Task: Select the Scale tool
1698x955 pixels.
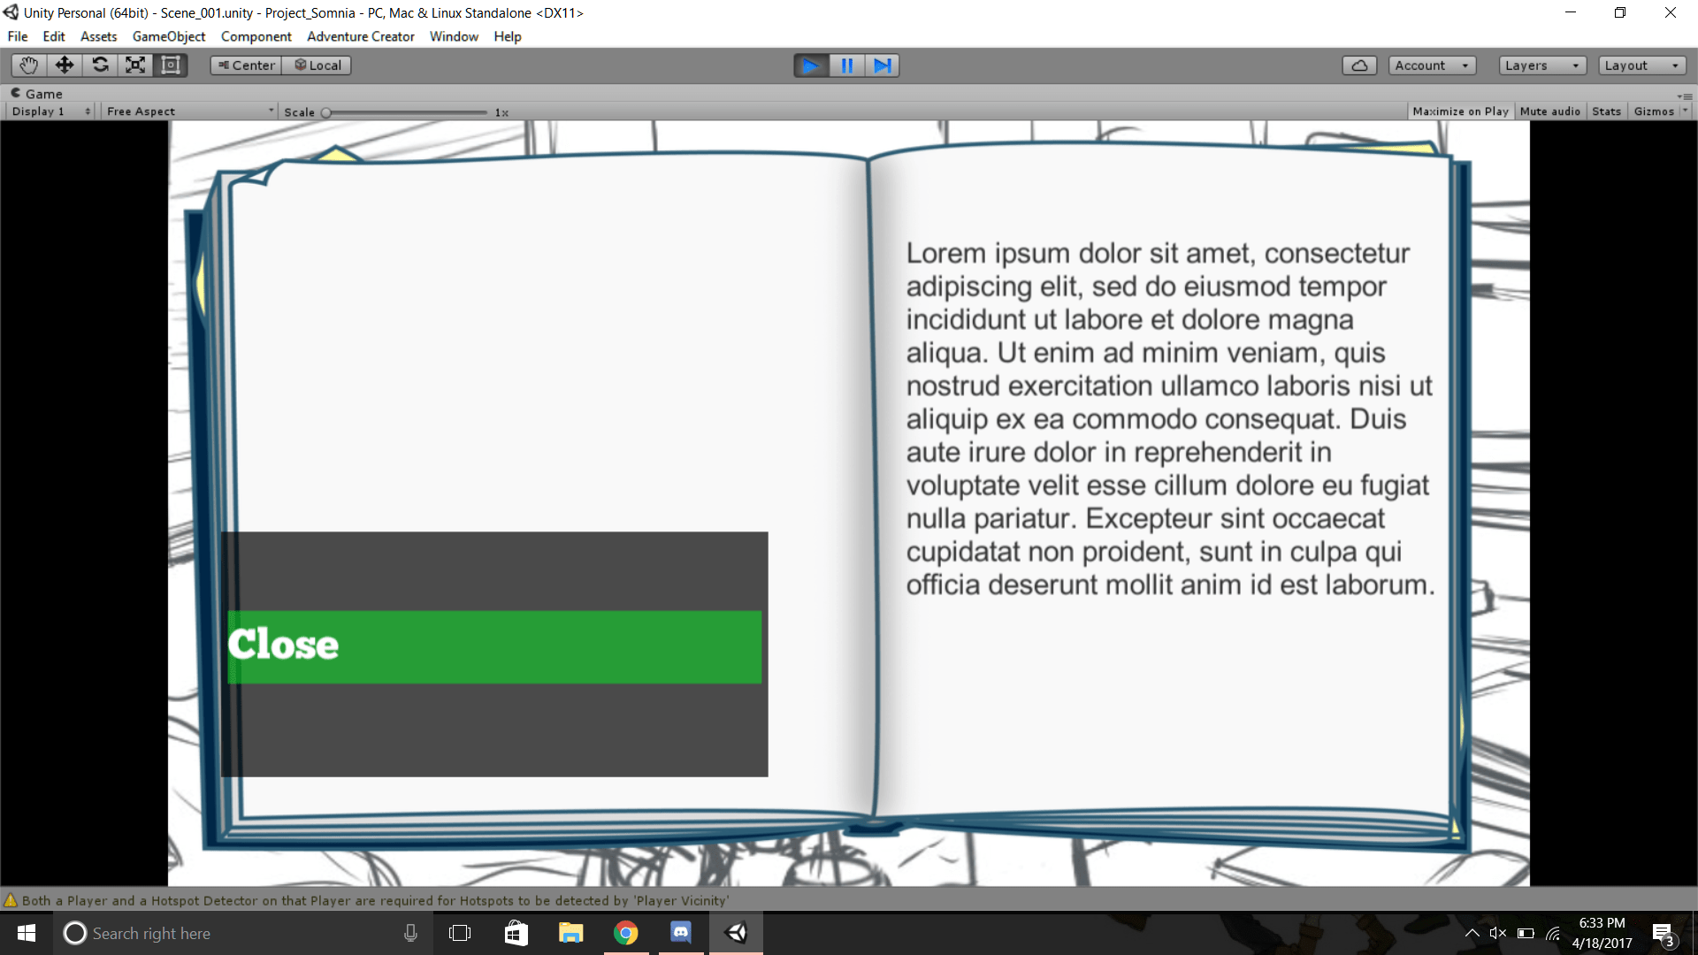Action: [135, 65]
